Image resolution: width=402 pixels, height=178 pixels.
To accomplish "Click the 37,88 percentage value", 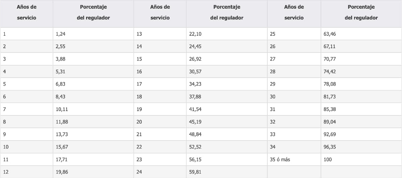I will pyautogui.click(x=195, y=97).
